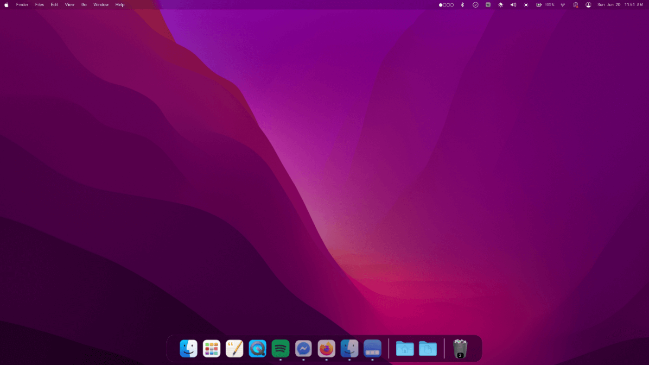This screenshot has height=365, width=649.
Task: Open the Trash in the dock
Action: point(460,348)
